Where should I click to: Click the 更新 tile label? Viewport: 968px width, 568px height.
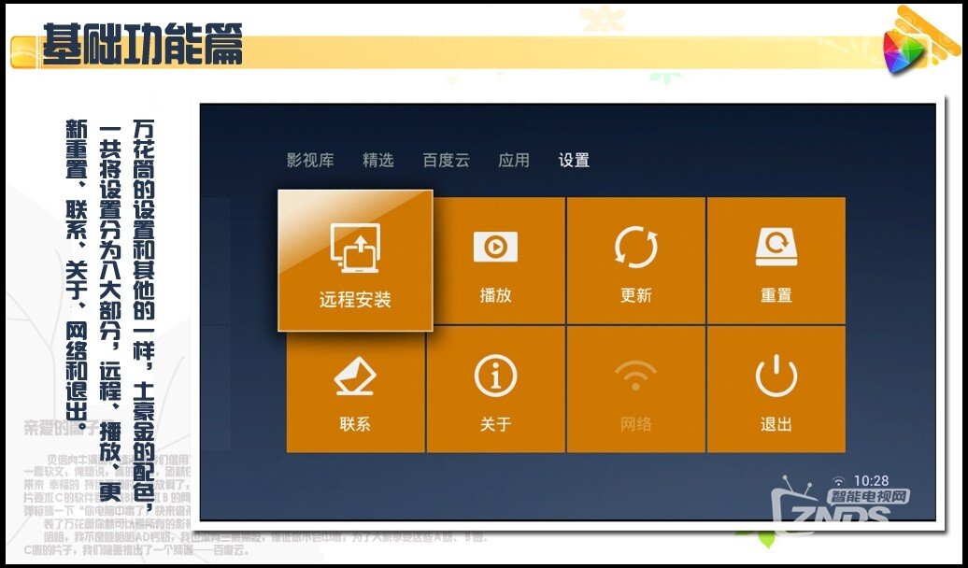tap(636, 295)
